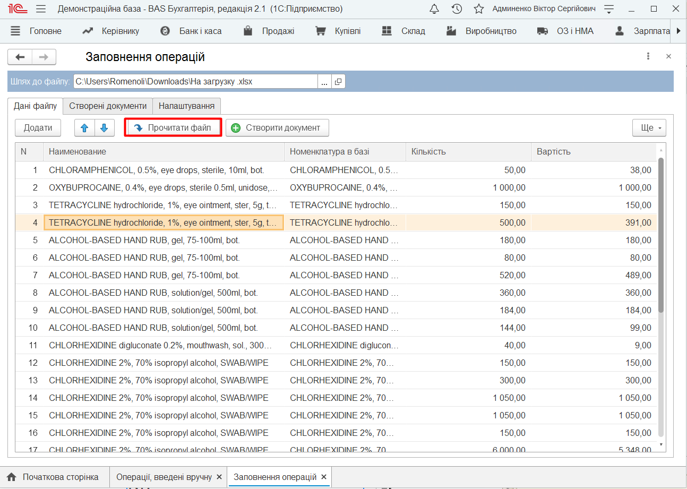Open Склад section
This screenshot has width=687, height=489.
(403, 31)
